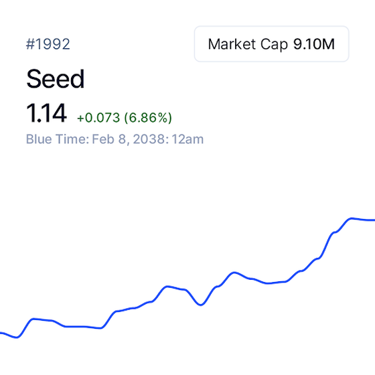Select the 1.14 price value
Screen dimensions: 375x375
46,113
